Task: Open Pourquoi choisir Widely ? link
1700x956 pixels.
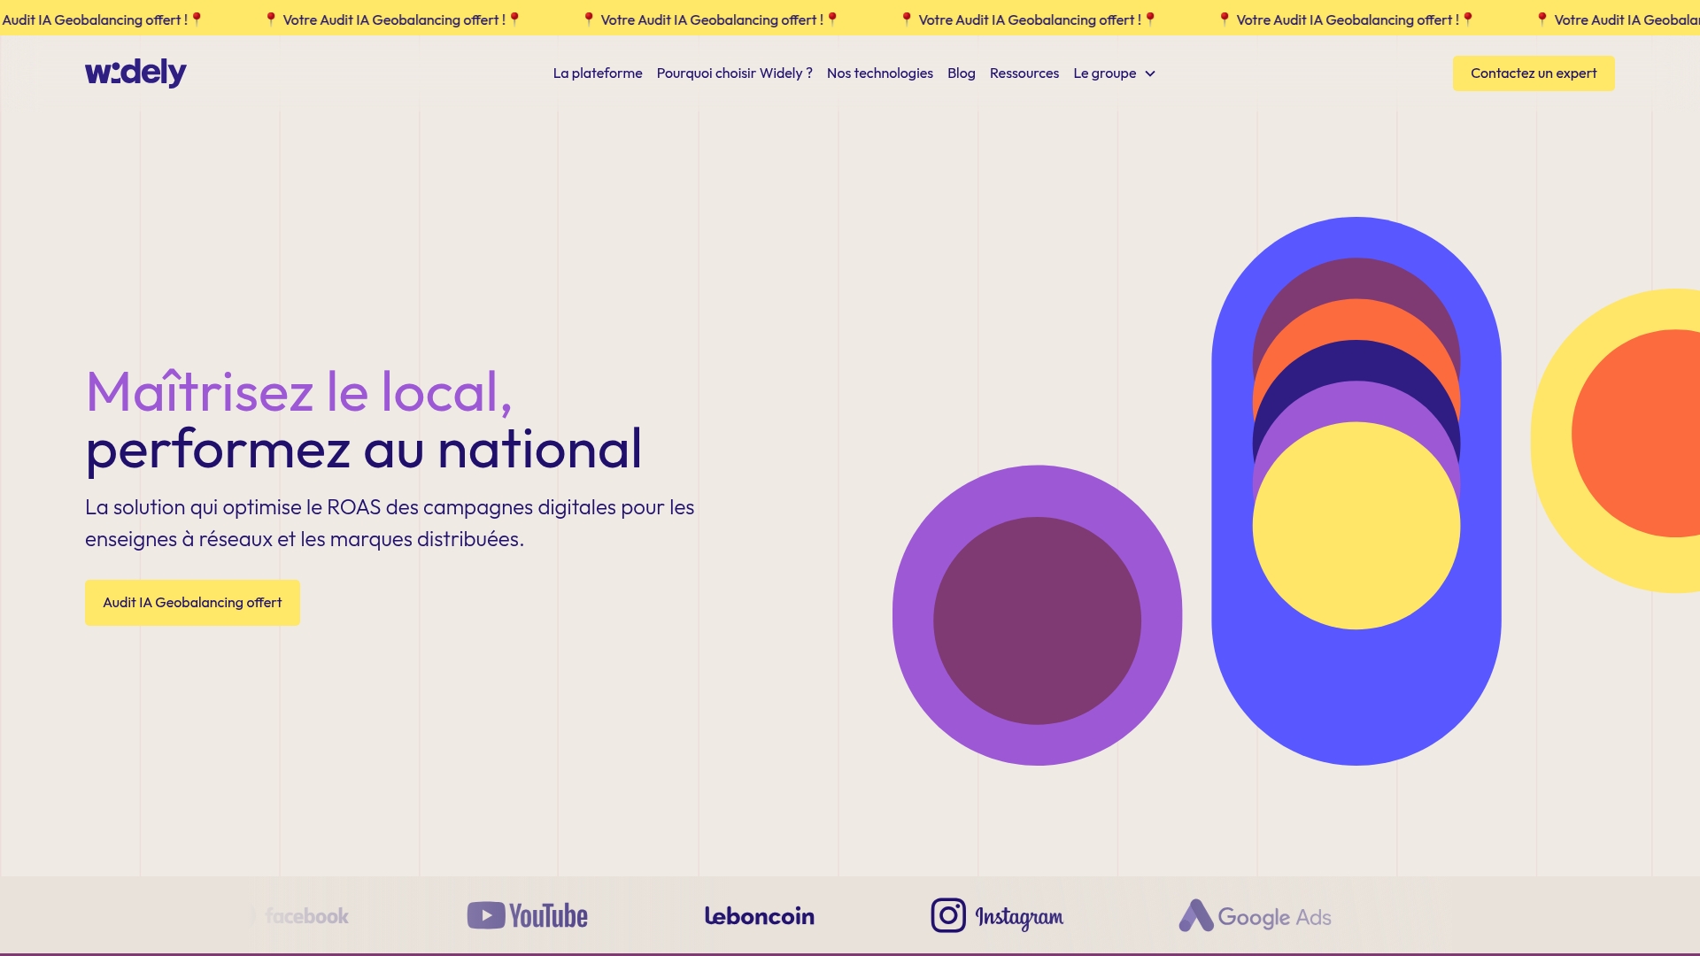Action: pyautogui.click(x=734, y=73)
